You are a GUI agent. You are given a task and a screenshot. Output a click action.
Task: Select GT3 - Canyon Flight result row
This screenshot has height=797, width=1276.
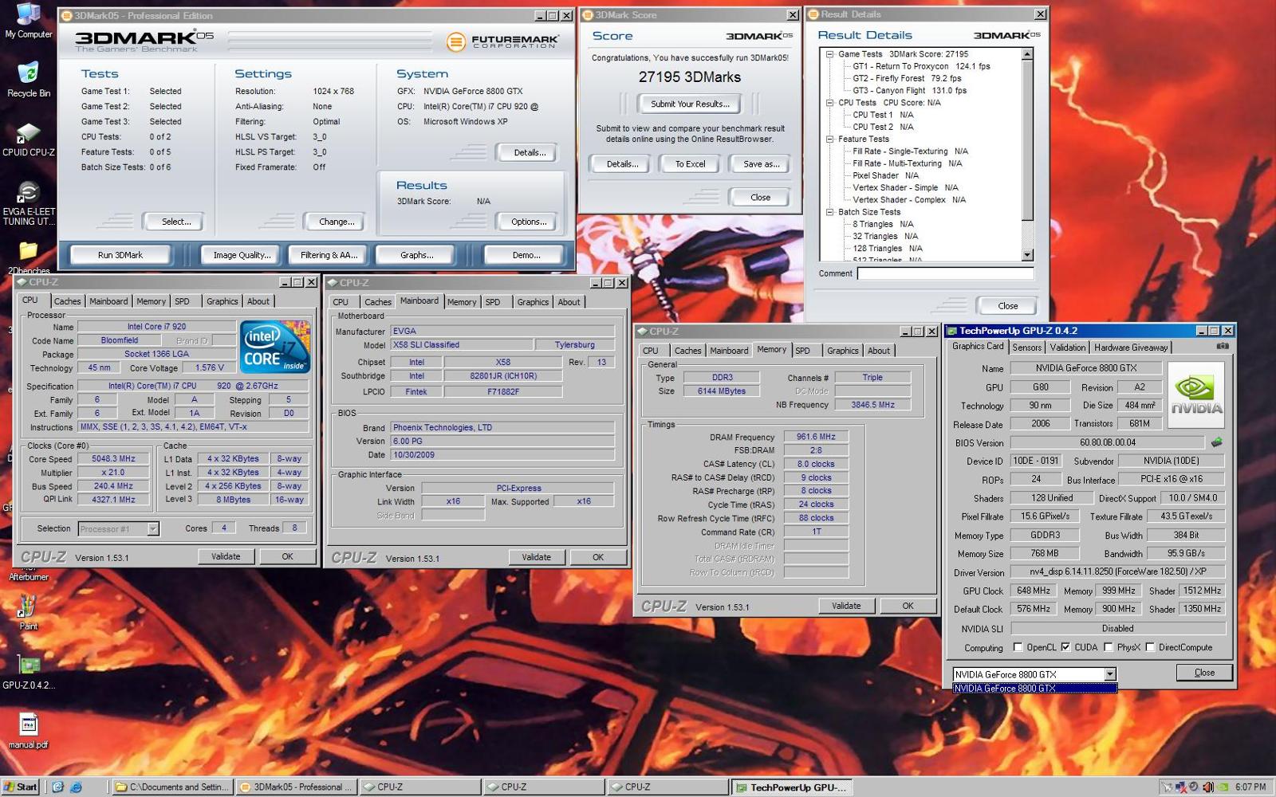coord(909,91)
